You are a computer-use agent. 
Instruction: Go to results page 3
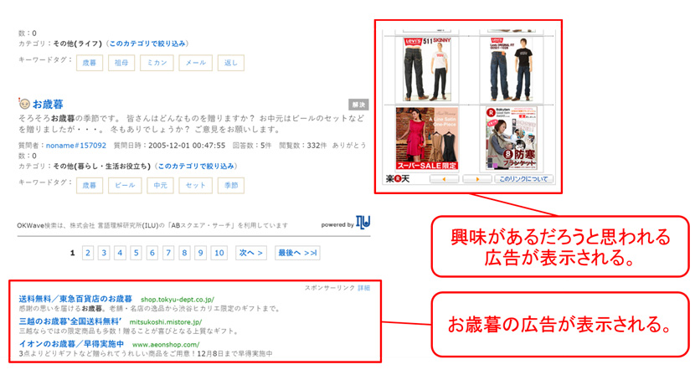tap(104, 253)
